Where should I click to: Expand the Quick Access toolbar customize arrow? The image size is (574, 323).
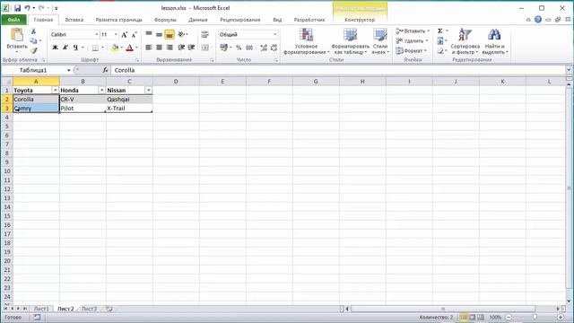(x=56, y=8)
